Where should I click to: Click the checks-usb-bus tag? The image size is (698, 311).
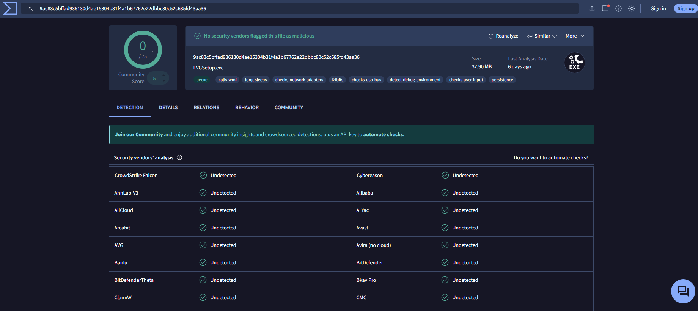coord(366,80)
